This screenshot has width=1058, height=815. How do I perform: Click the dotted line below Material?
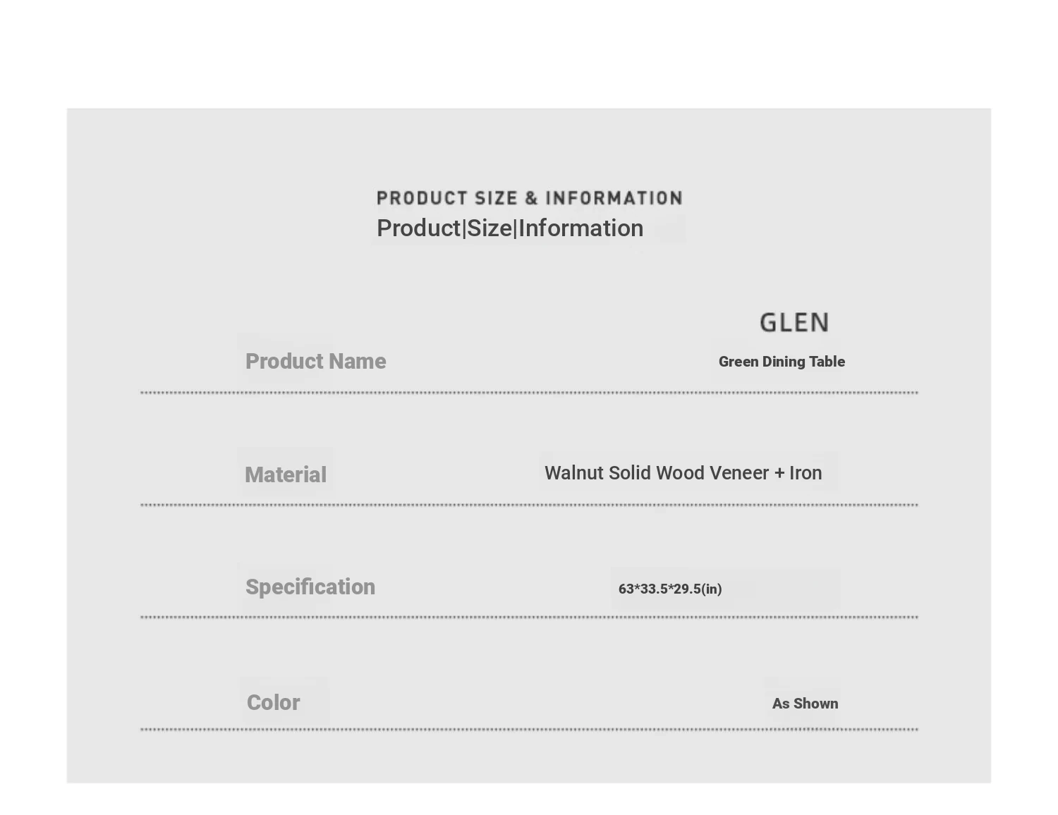[x=529, y=505]
